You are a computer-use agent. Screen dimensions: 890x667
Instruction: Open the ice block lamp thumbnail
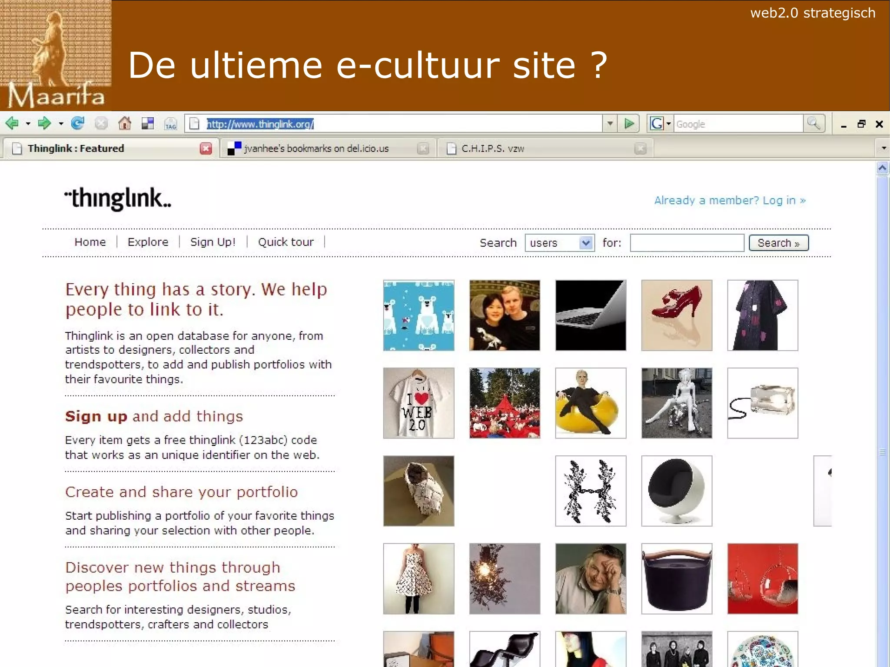[x=763, y=403]
